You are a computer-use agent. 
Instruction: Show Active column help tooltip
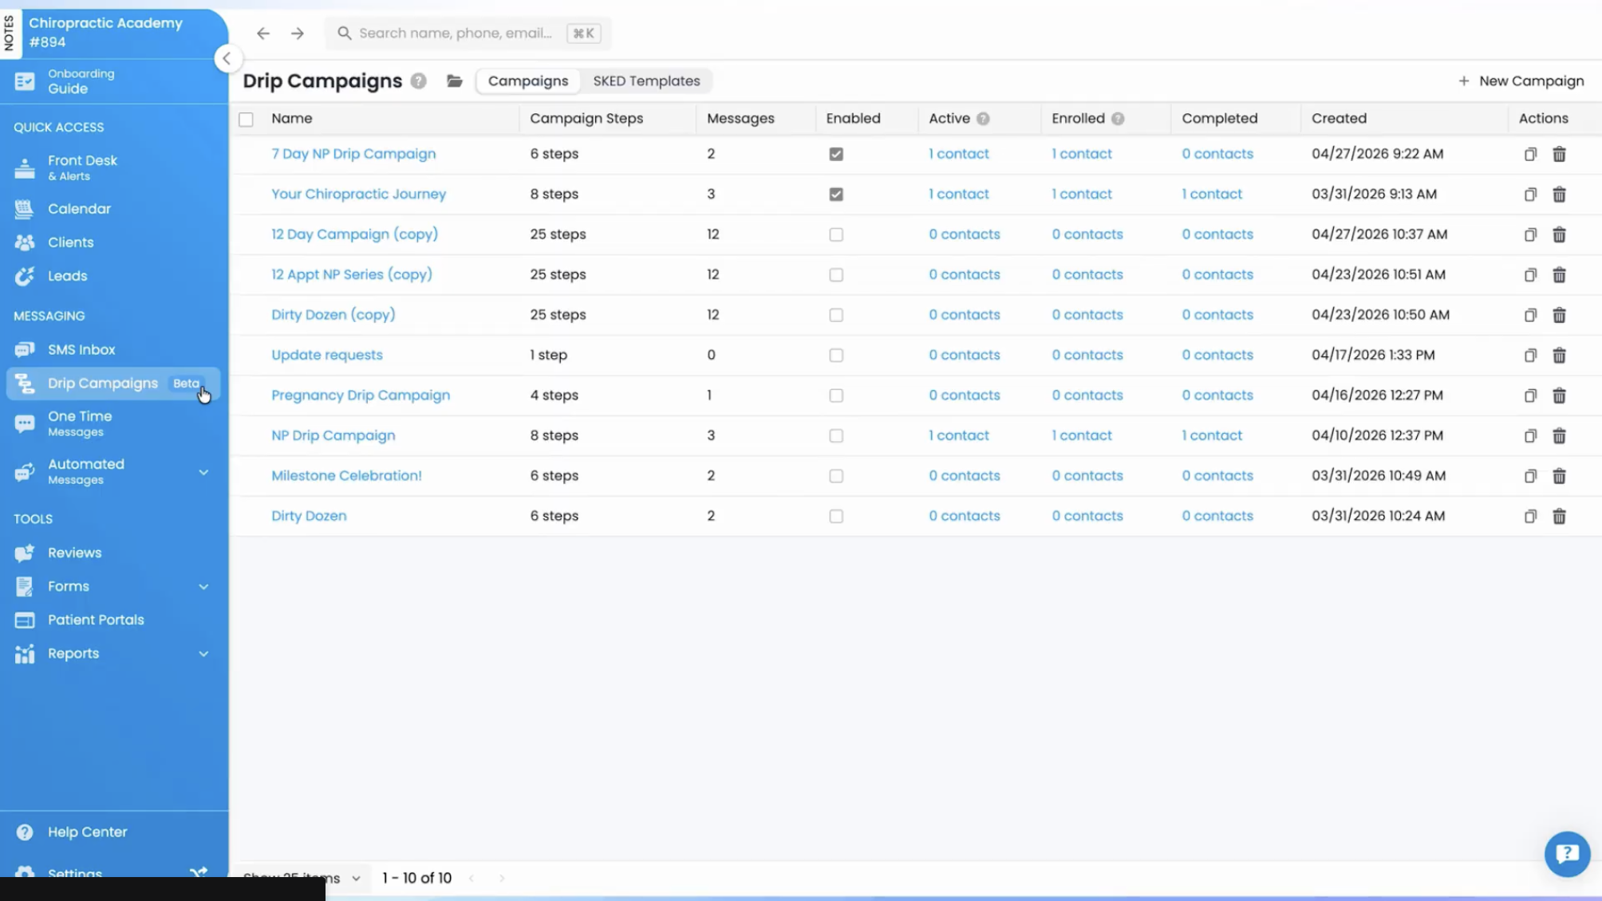983,119
